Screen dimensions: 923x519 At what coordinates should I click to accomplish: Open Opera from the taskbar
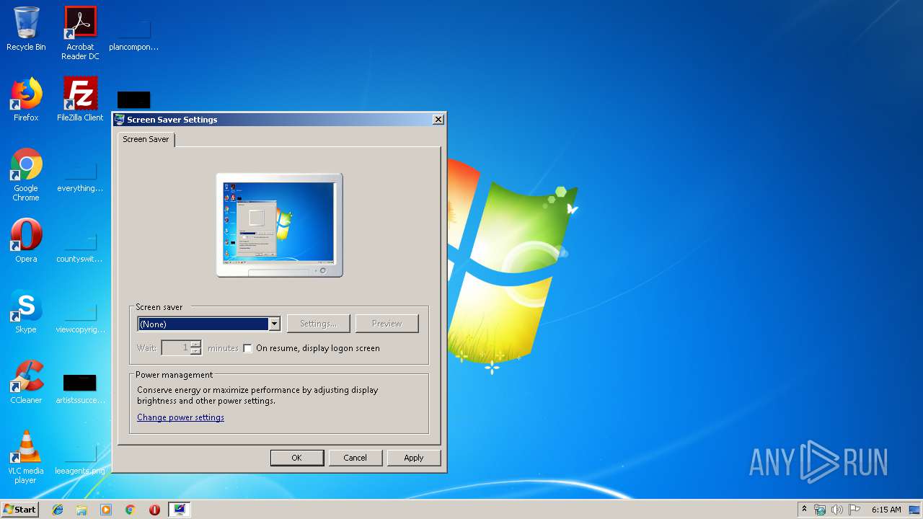154,510
